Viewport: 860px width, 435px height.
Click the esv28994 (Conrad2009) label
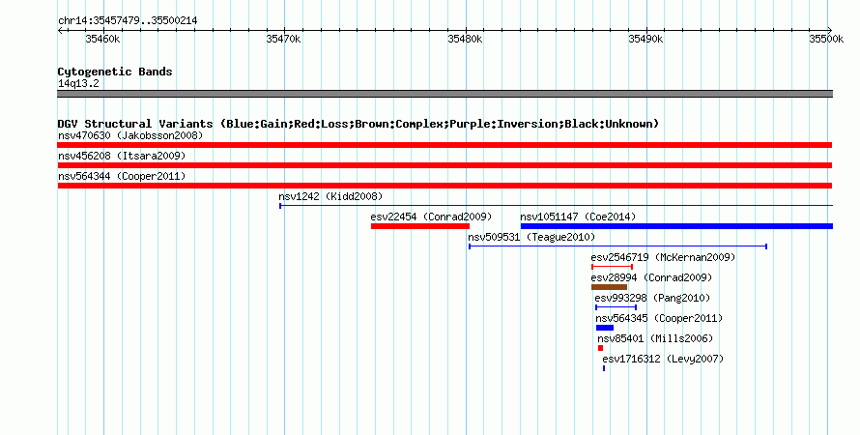(651, 277)
